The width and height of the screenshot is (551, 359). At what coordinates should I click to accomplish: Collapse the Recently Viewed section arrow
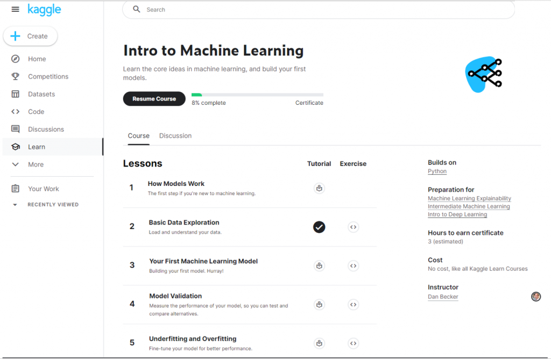[x=15, y=205]
